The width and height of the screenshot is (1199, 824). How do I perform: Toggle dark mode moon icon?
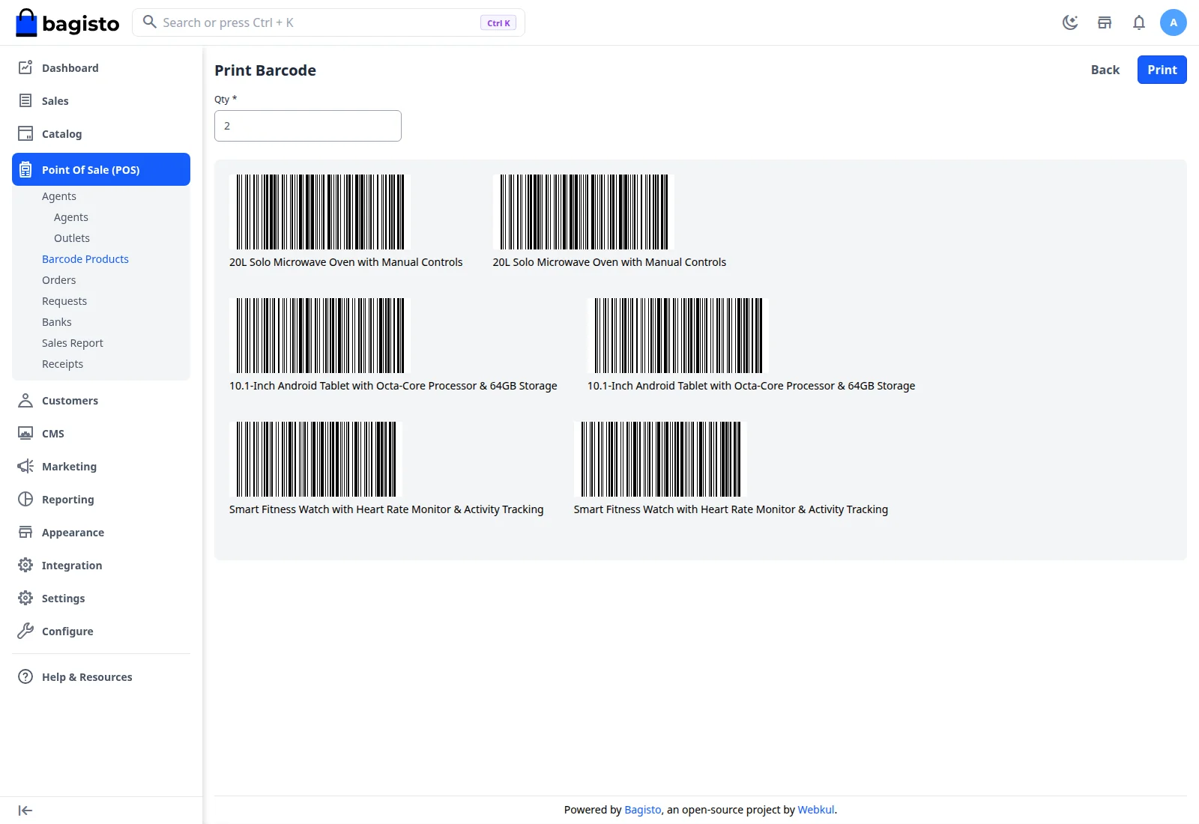pos(1070,22)
